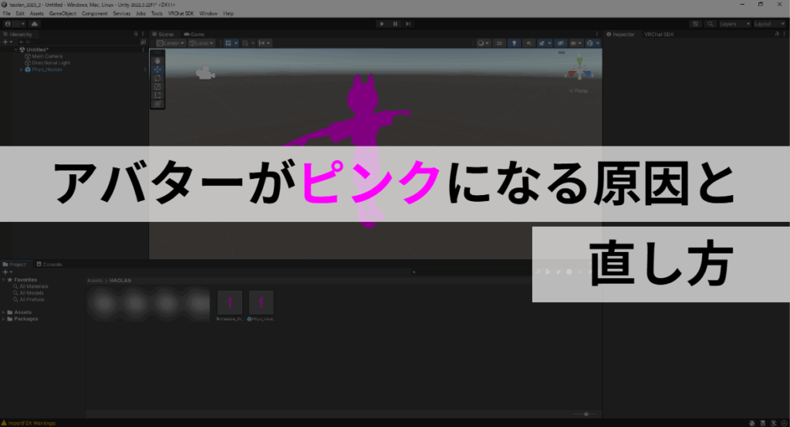Open Untitled scene row options menu
Viewport: 790px width, 427px height.
tap(143, 50)
